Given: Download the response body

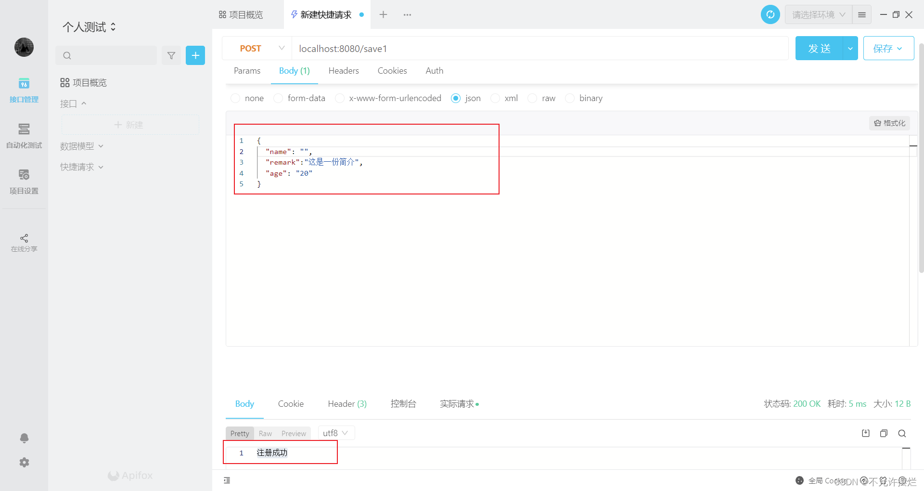Looking at the screenshot, I should (x=865, y=433).
